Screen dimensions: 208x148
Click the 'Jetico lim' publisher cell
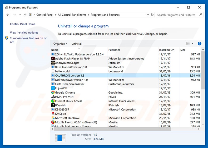(x=114, y=63)
